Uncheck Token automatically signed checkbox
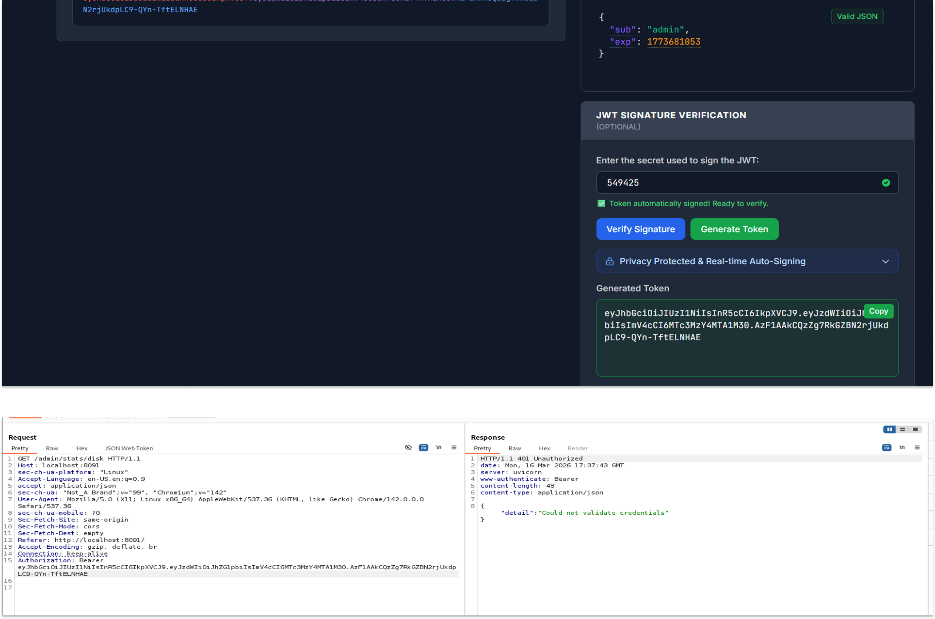935x619 pixels. point(601,203)
